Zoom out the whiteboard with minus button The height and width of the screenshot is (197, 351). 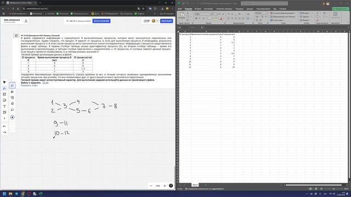(151, 186)
